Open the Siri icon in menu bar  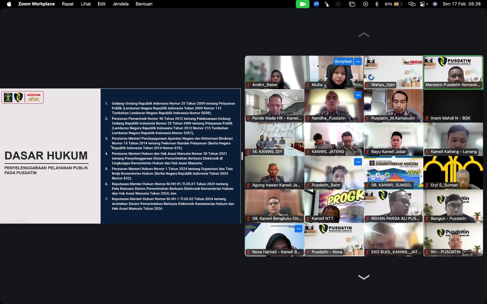click(x=435, y=4)
